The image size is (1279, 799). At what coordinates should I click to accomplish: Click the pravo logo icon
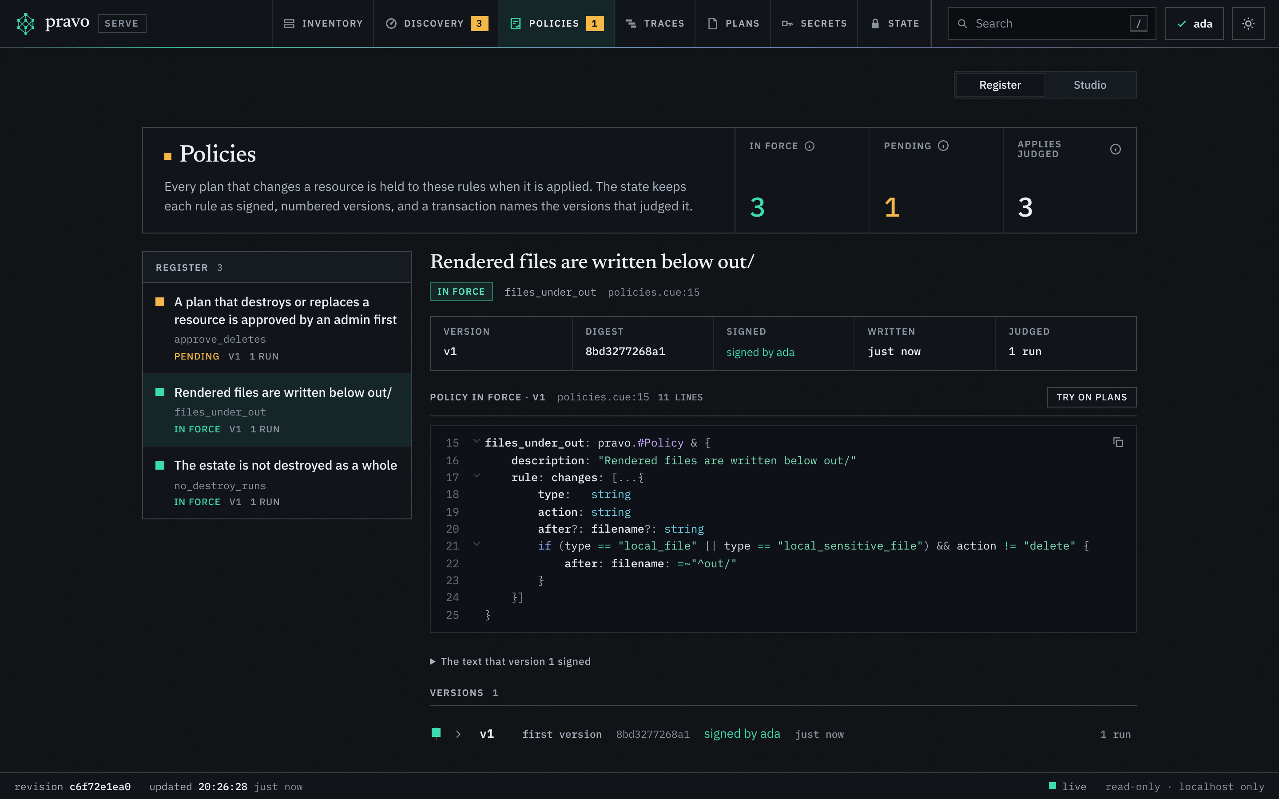point(25,23)
